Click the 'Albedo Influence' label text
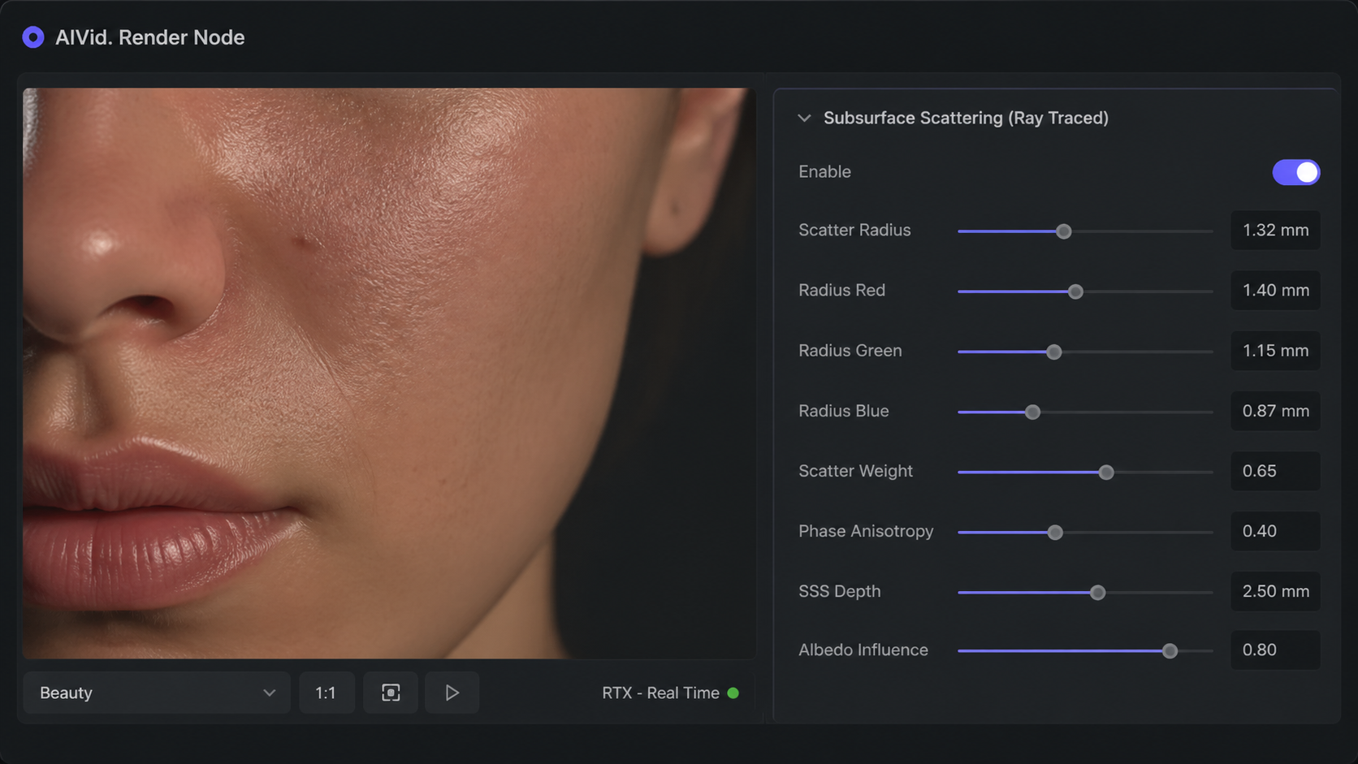Viewport: 1358px width, 764px height. tap(863, 650)
